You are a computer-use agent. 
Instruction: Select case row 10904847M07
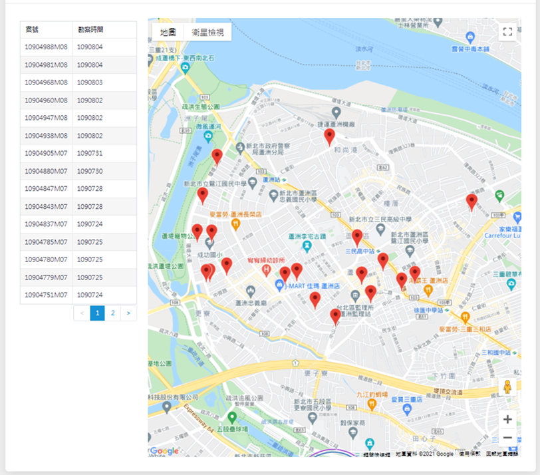click(78, 189)
